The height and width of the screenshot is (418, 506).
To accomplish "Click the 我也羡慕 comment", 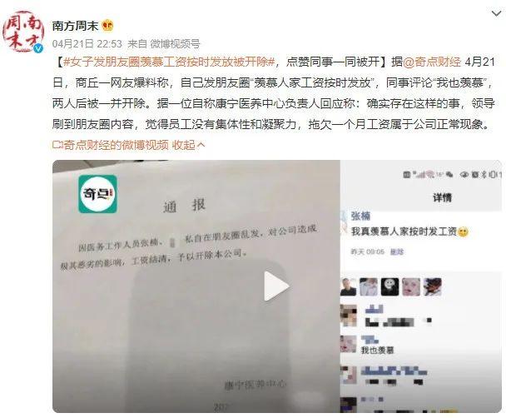I will pyautogui.click(x=377, y=351).
